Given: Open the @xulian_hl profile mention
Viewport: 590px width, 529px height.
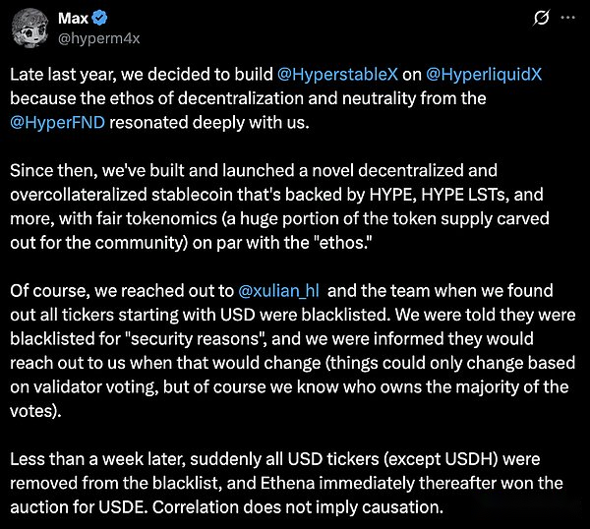Looking at the screenshot, I should tap(278, 291).
